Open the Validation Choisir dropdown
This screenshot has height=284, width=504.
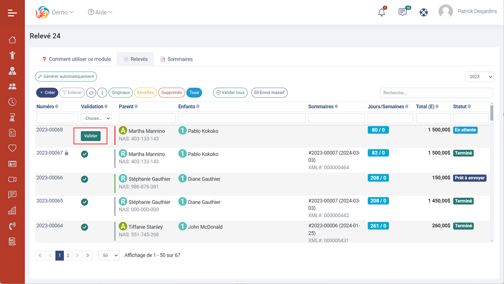(96, 118)
